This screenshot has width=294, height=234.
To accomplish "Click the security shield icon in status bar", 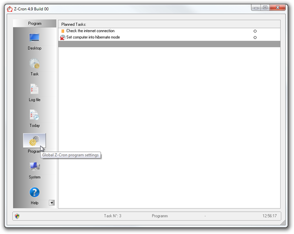I will [17, 216].
